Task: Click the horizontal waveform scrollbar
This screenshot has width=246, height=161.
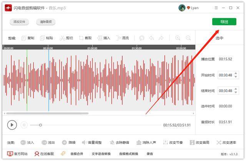Action: [x=47, y=113]
